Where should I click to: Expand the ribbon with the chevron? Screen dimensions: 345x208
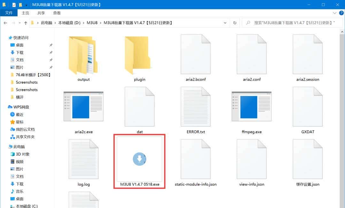(335, 13)
